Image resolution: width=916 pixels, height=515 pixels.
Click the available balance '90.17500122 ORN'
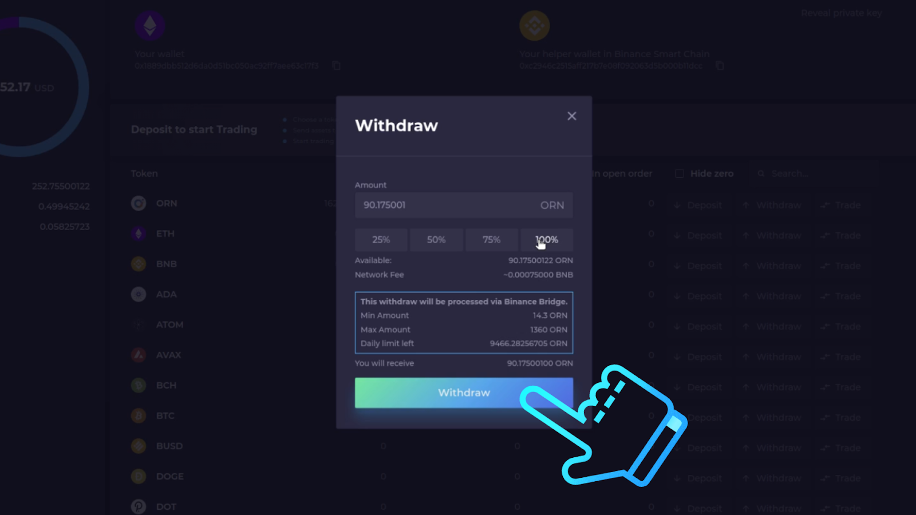(x=540, y=260)
